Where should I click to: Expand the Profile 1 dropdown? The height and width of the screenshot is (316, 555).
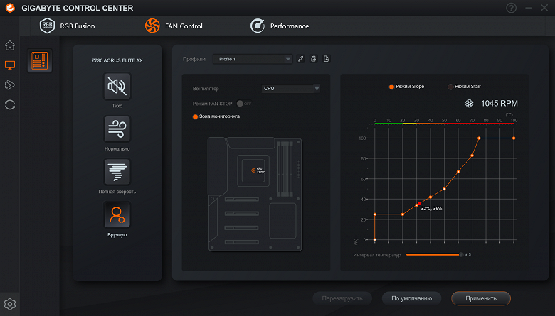pos(253,59)
